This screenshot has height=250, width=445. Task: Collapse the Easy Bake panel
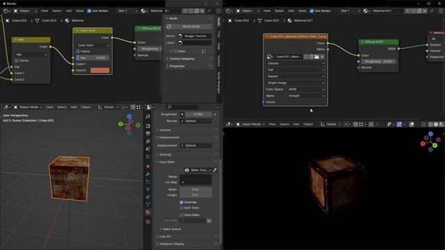click(167, 162)
